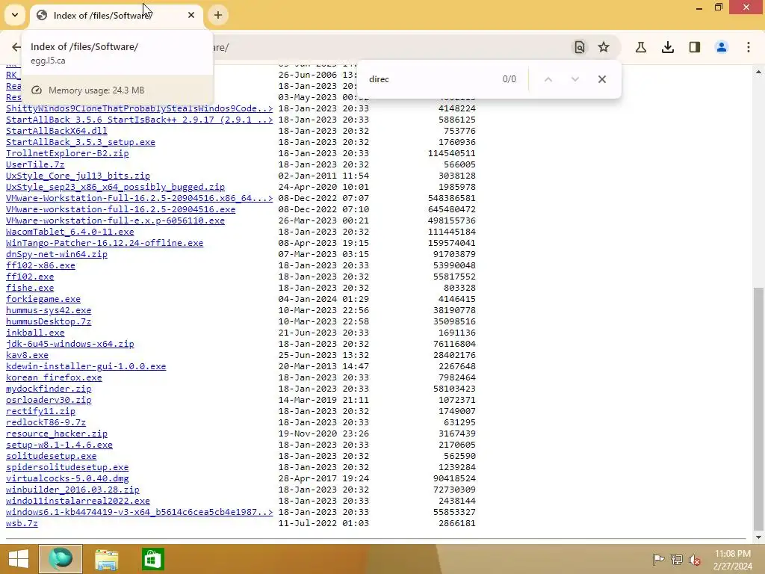Open windo11instalarreal2022.exe link

coord(78,502)
